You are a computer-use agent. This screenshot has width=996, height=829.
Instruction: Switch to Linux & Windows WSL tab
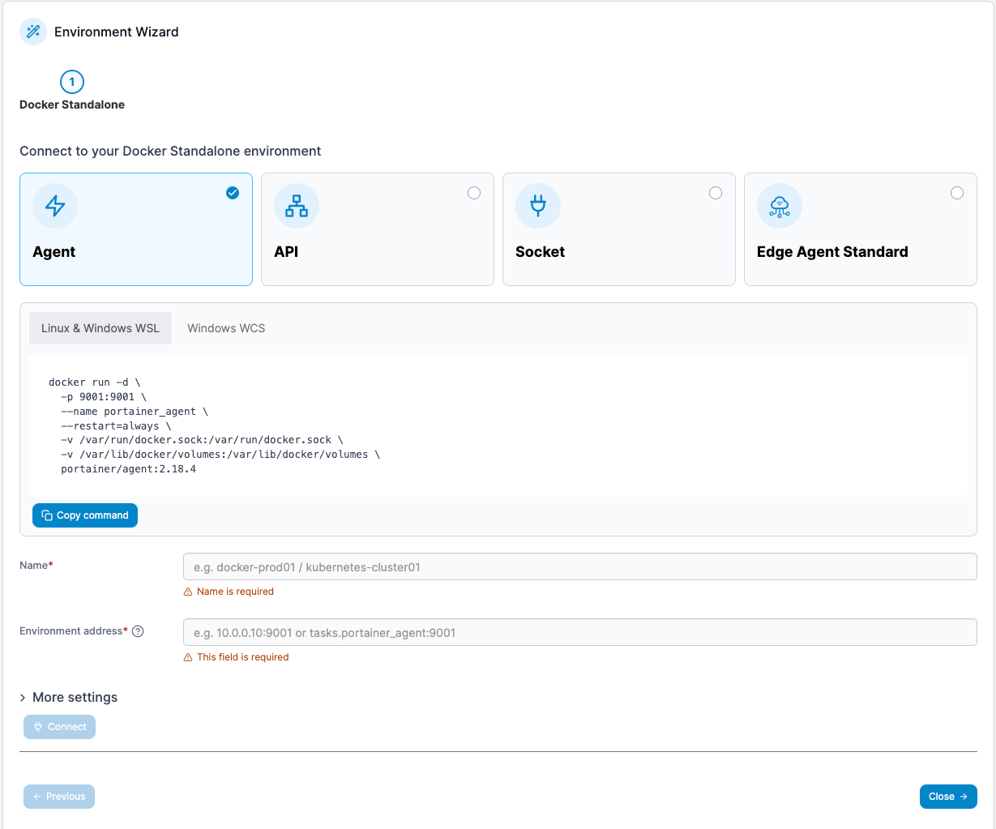coord(100,328)
